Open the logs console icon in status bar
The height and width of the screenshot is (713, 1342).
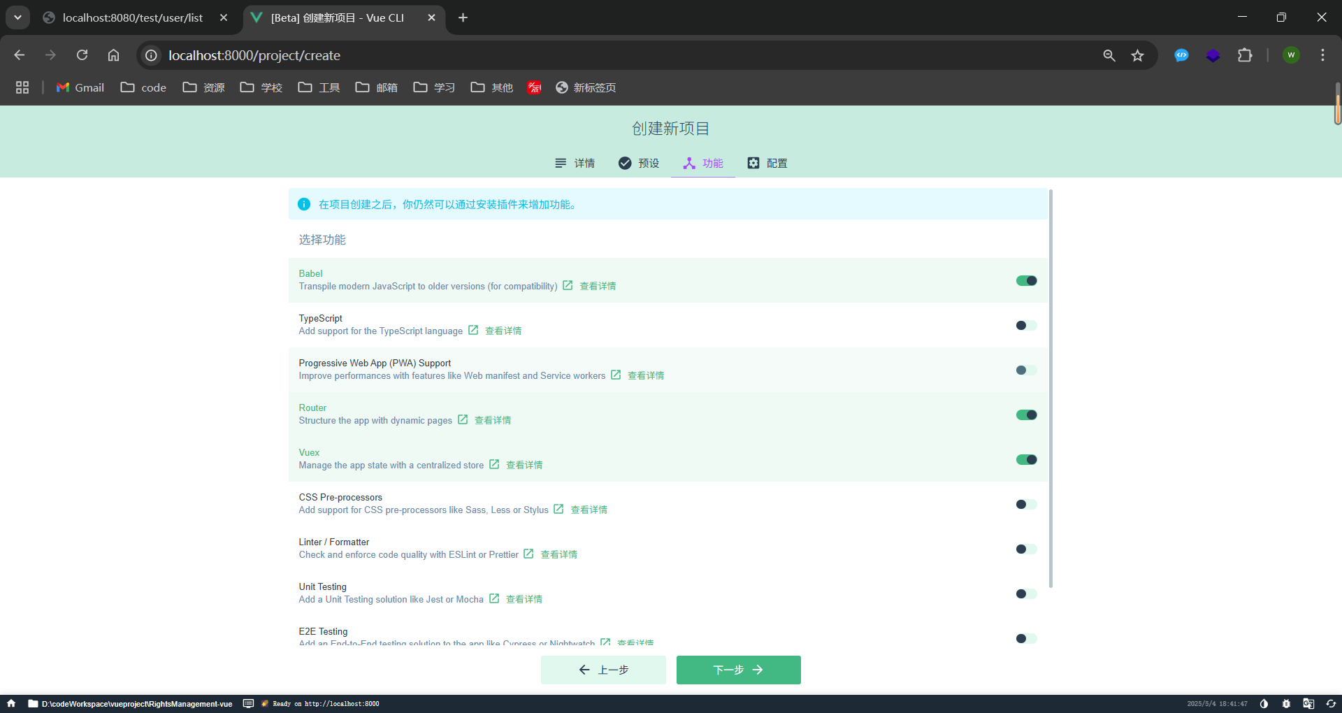[x=248, y=703]
